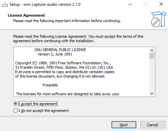The height and width of the screenshot is (131, 168).
Task: Click the Next button to continue
Action: pos(124,125)
